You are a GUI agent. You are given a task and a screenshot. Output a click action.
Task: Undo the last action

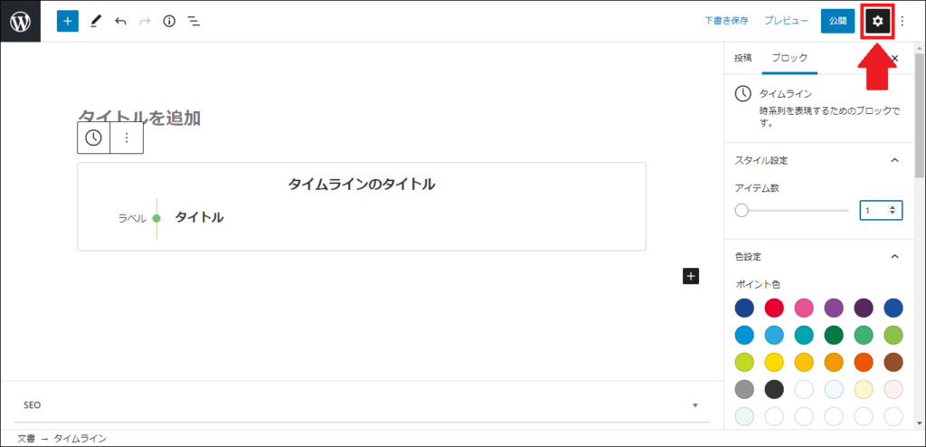coord(120,21)
